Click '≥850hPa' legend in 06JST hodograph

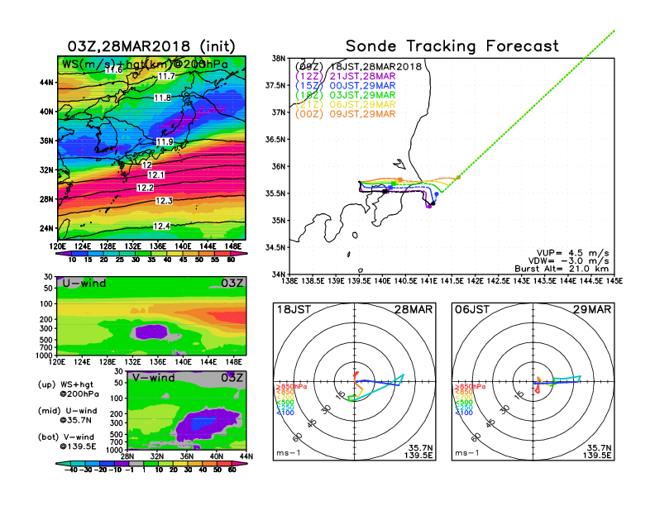[x=470, y=387]
